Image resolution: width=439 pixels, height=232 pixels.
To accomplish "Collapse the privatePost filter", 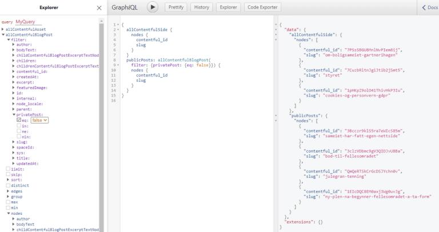I will (14, 115).
